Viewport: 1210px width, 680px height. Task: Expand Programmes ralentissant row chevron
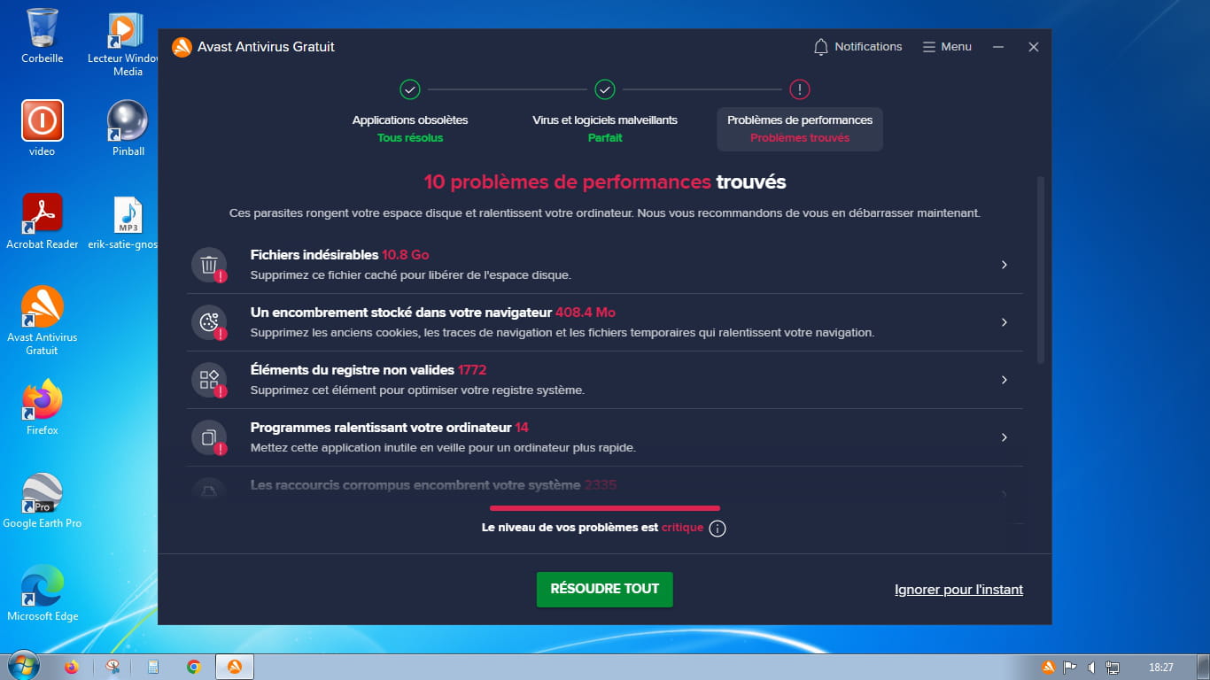[x=1004, y=437]
